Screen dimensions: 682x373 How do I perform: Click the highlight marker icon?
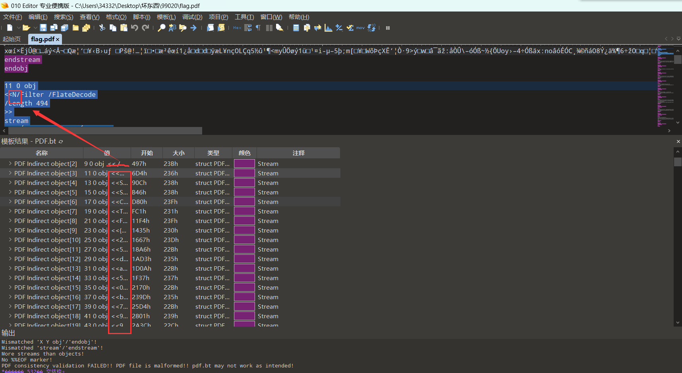[280, 28]
